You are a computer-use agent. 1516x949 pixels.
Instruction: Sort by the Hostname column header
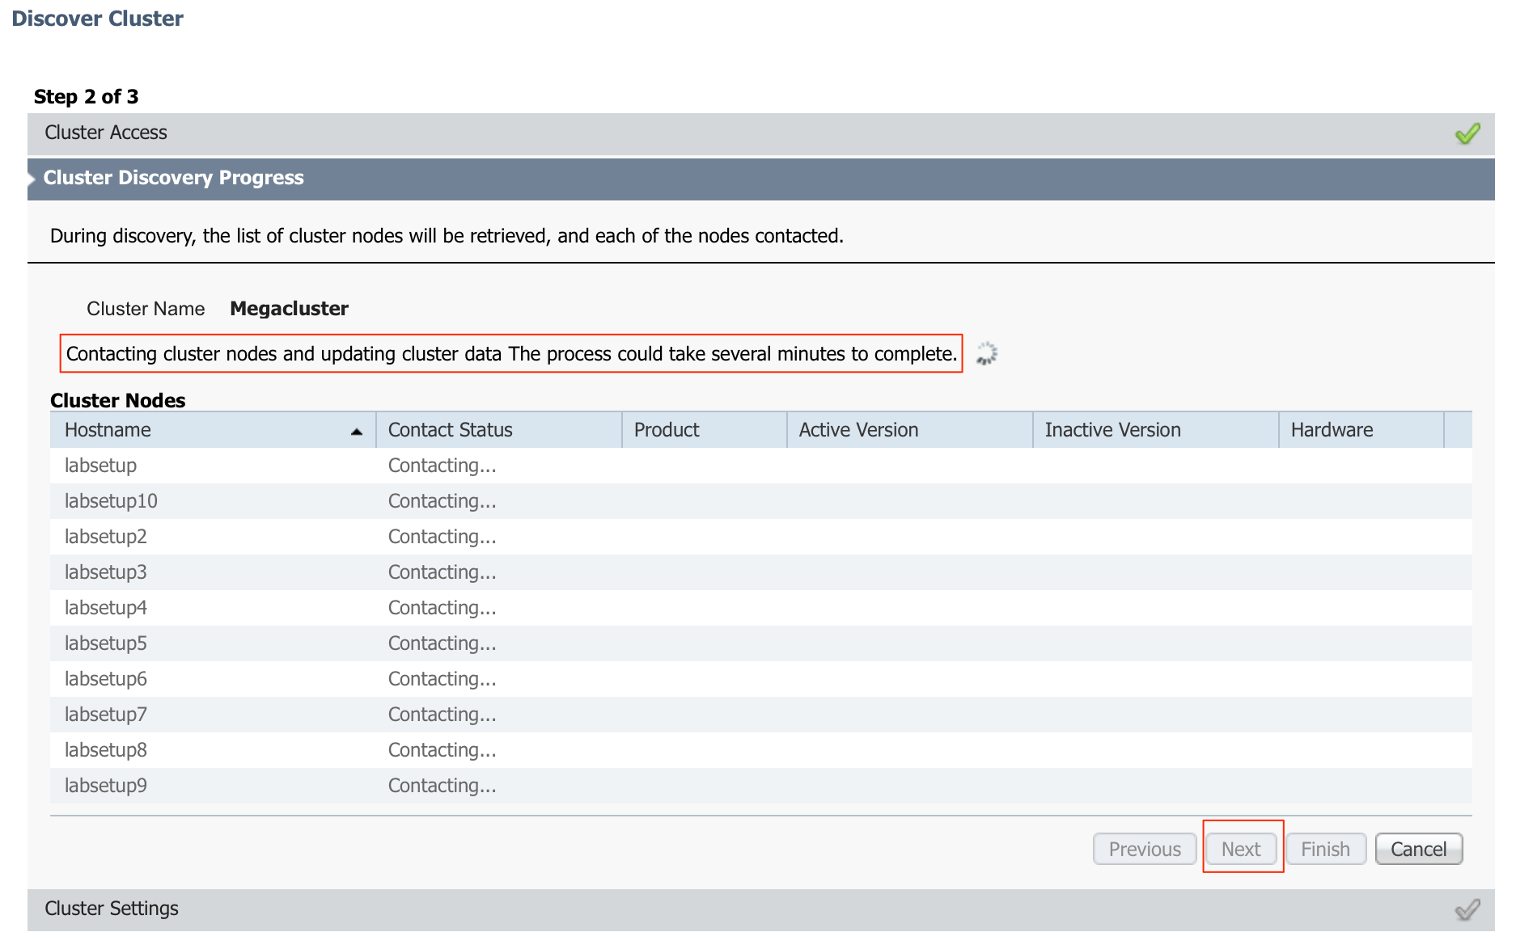tap(213, 430)
